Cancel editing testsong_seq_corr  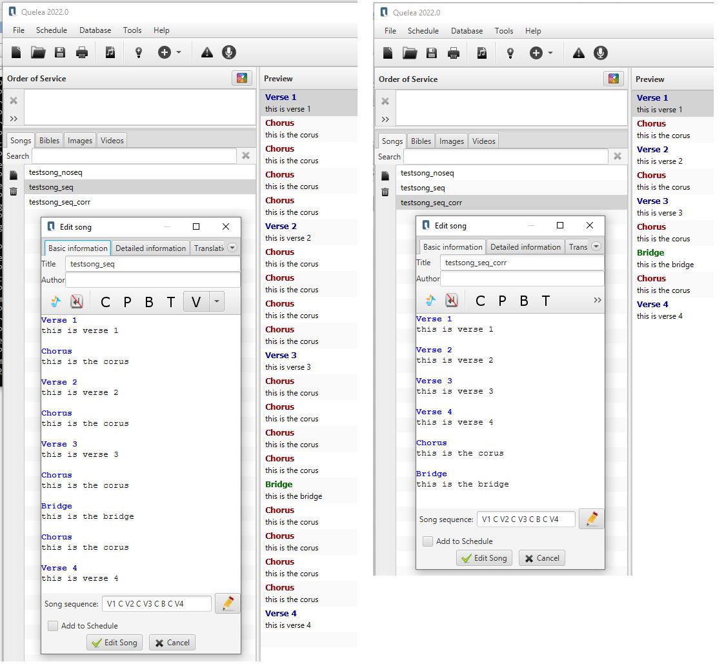(541, 559)
